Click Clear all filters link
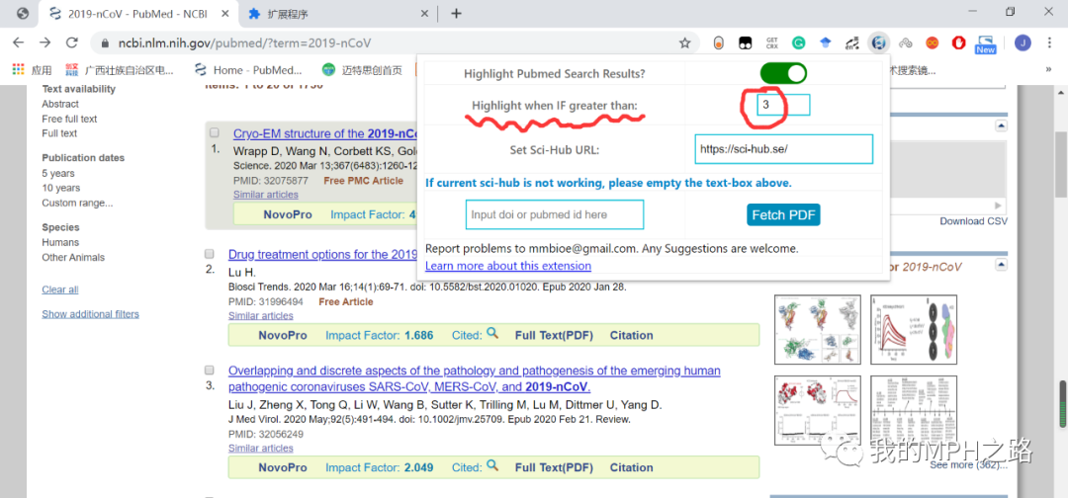 point(60,290)
